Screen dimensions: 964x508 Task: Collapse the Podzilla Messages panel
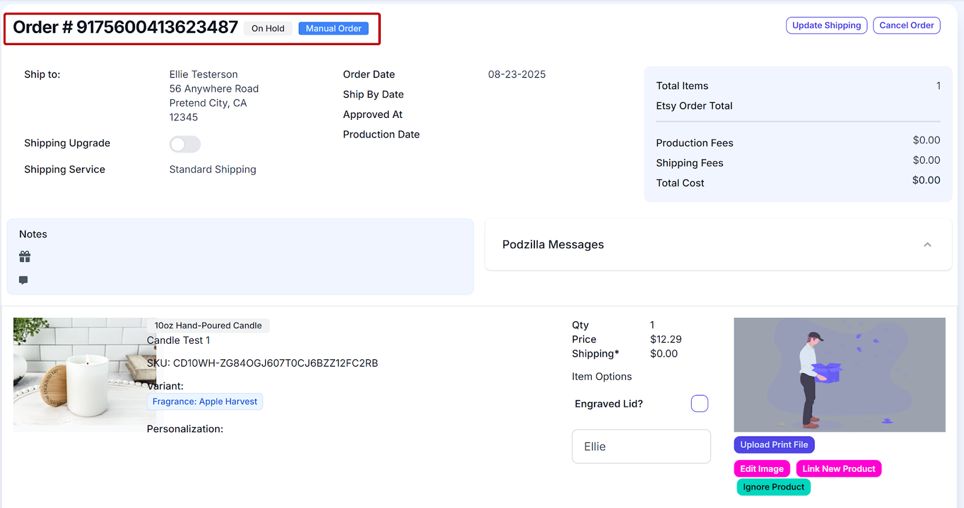[927, 244]
